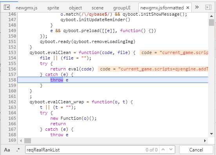Click 'qyboot.initShowMessage()' on line 146
This screenshot has height=155, width=216.
click(x=153, y=14)
